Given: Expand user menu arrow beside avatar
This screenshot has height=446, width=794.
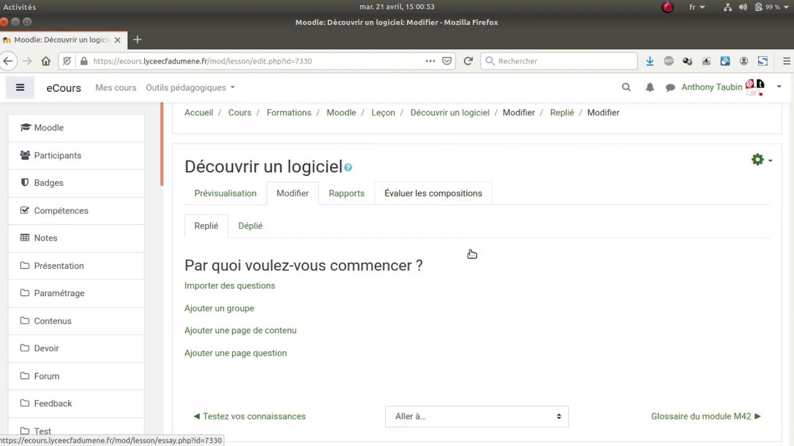Looking at the screenshot, I should [x=779, y=87].
